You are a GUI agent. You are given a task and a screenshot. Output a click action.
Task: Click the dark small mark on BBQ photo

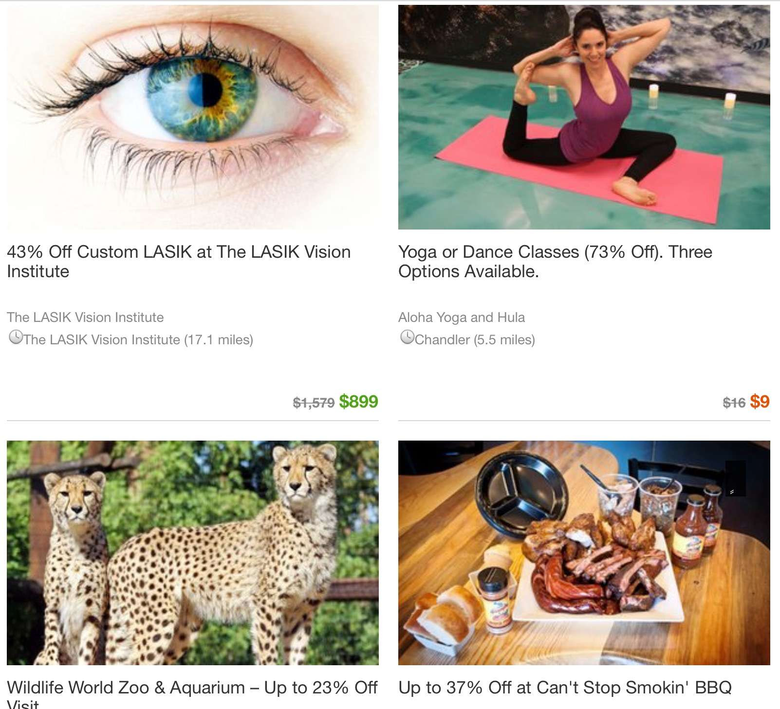(735, 479)
